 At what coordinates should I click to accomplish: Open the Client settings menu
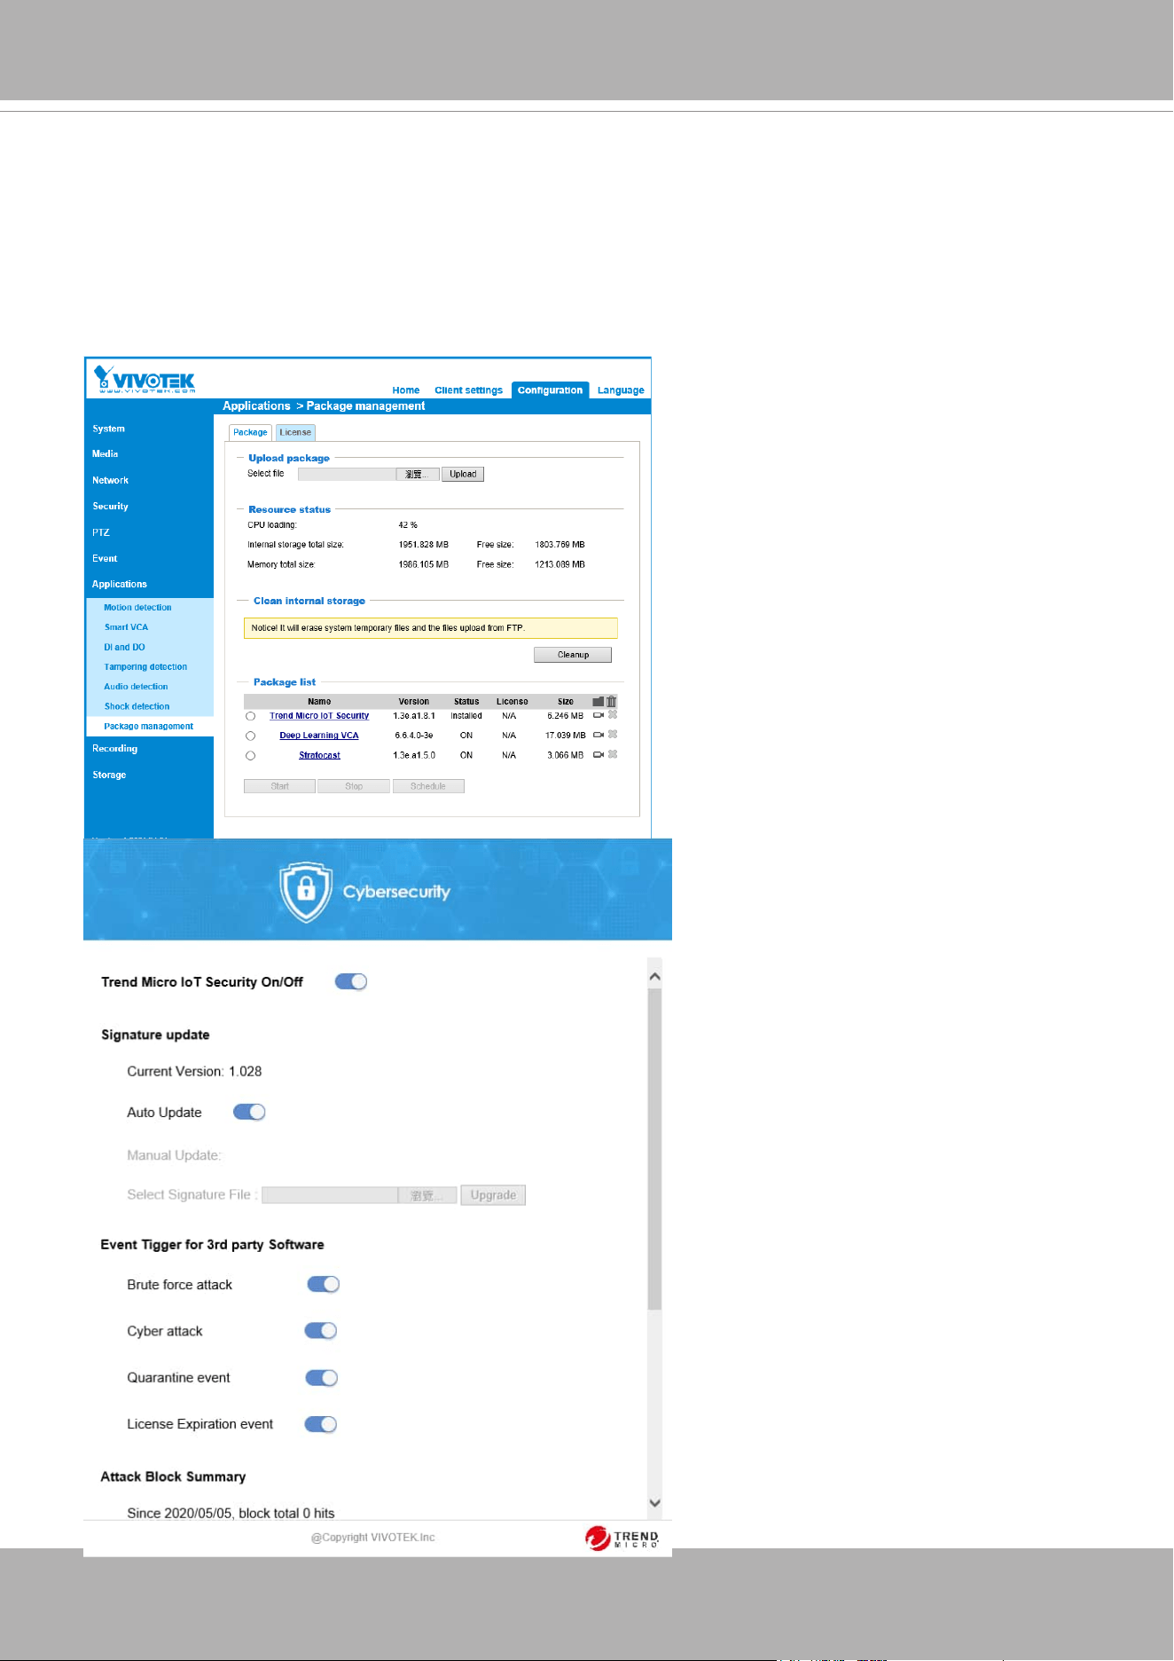tap(468, 390)
